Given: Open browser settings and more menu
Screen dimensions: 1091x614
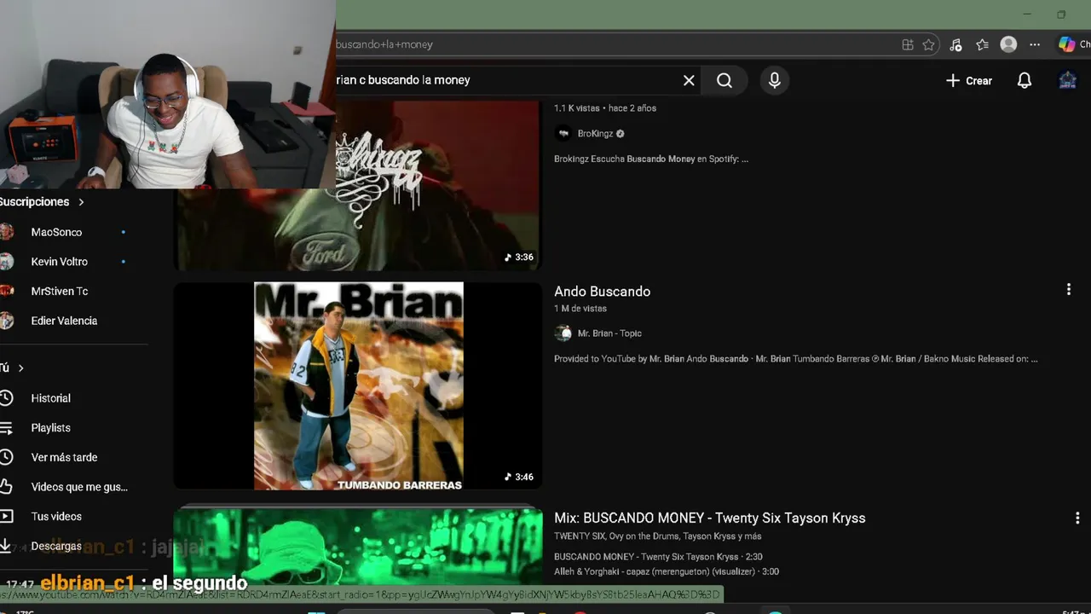Looking at the screenshot, I should click(x=1035, y=44).
